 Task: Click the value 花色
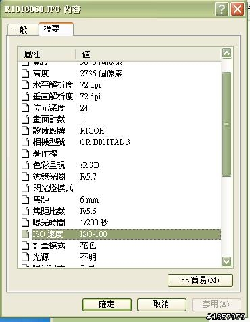(88, 246)
